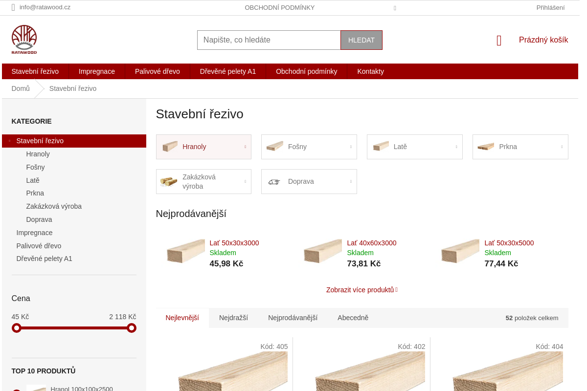Click the Lať 40x60x3000 product image
The width and height of the screenshot is (587, 391).
tap(323, 251)
